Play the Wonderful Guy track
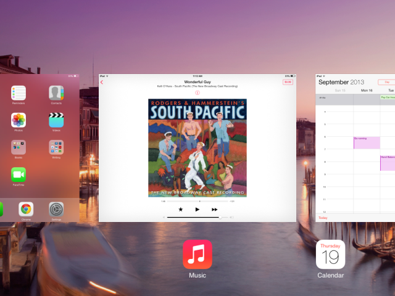This screenshot has height=296, width=395. pos(197,210)
